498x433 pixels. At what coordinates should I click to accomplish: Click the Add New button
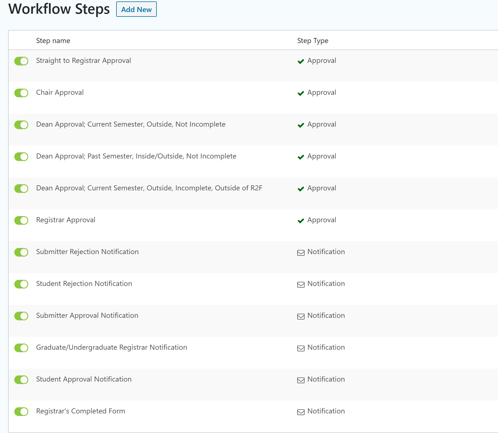click(x=136, y=9)
